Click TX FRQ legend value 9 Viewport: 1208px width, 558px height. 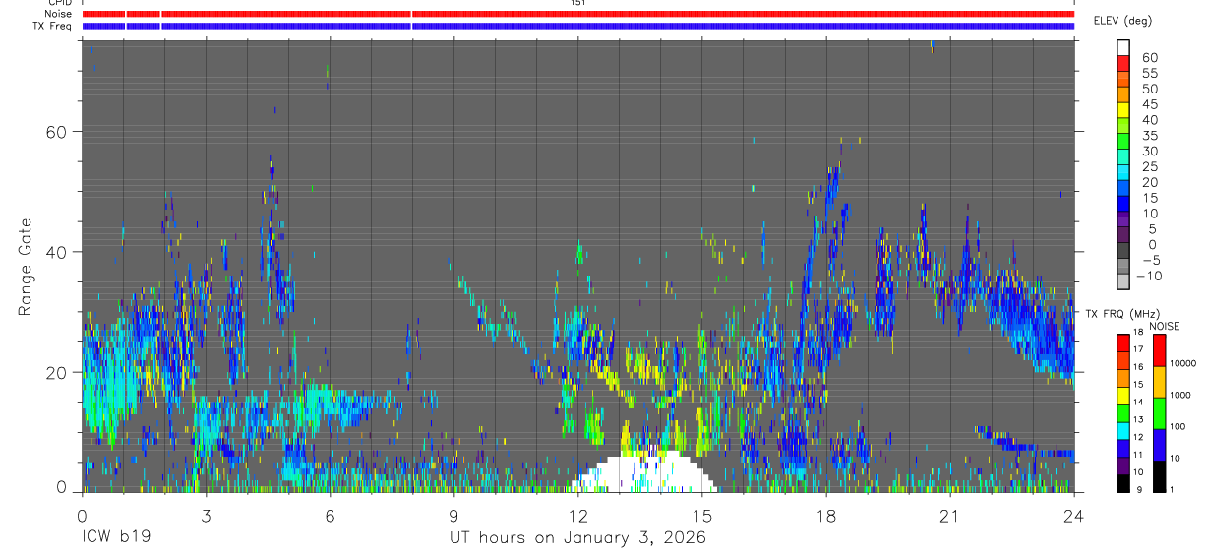[x=1137, y=491]
